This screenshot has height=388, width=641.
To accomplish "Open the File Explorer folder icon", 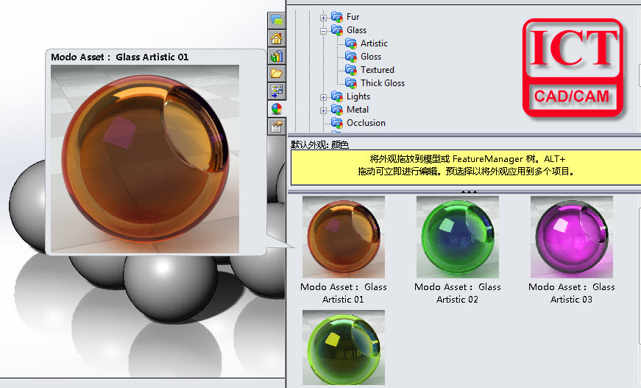I will tap(277, 74).
